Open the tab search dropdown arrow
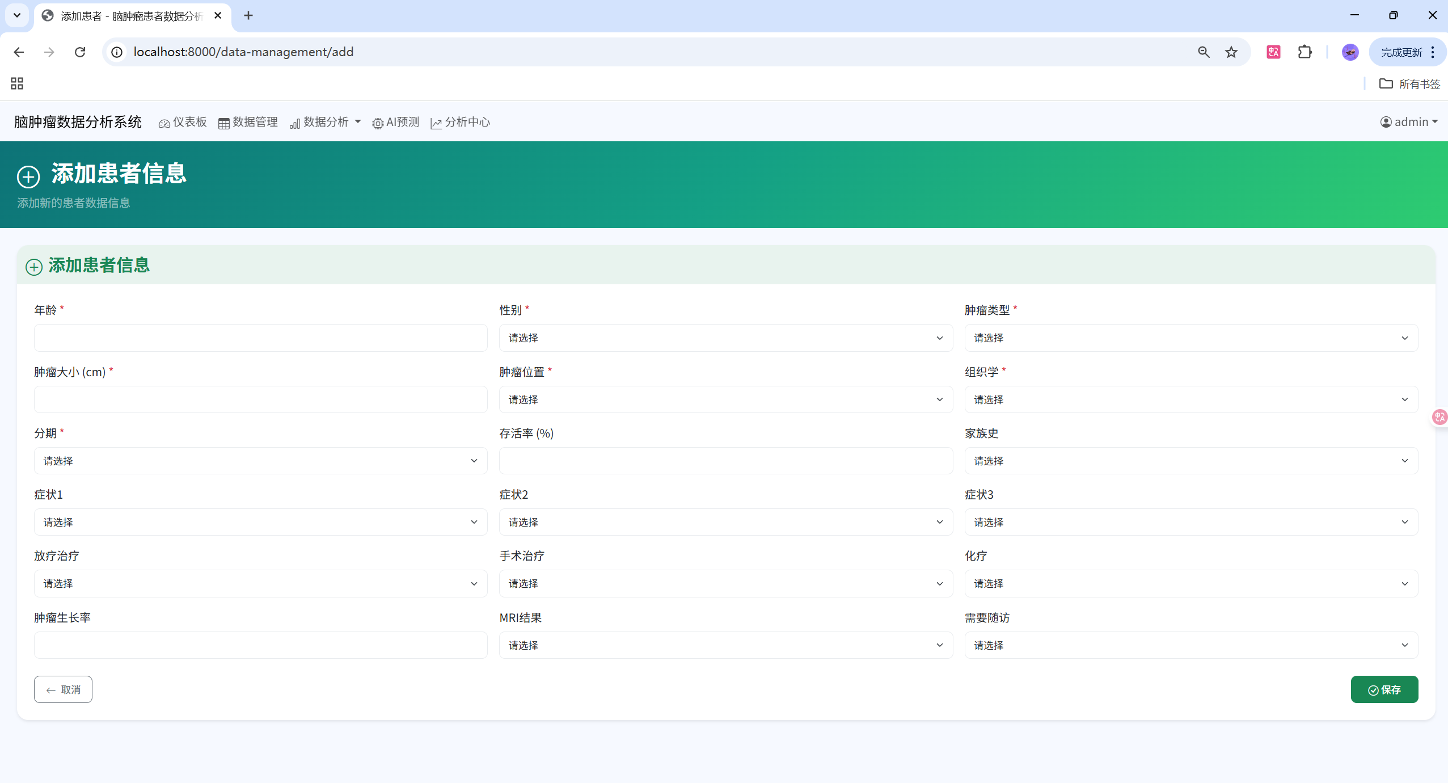1448x783 pixels. pyautogui.click(x=17, y=15)
